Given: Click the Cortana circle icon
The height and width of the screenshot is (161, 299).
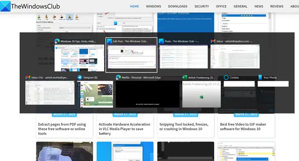Looking at the screenshot, I should click(226, 77).
